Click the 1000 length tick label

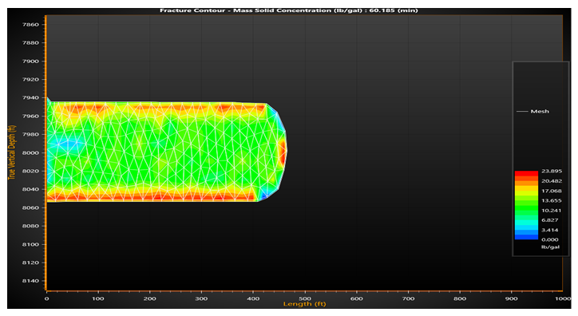click(563, 298)
